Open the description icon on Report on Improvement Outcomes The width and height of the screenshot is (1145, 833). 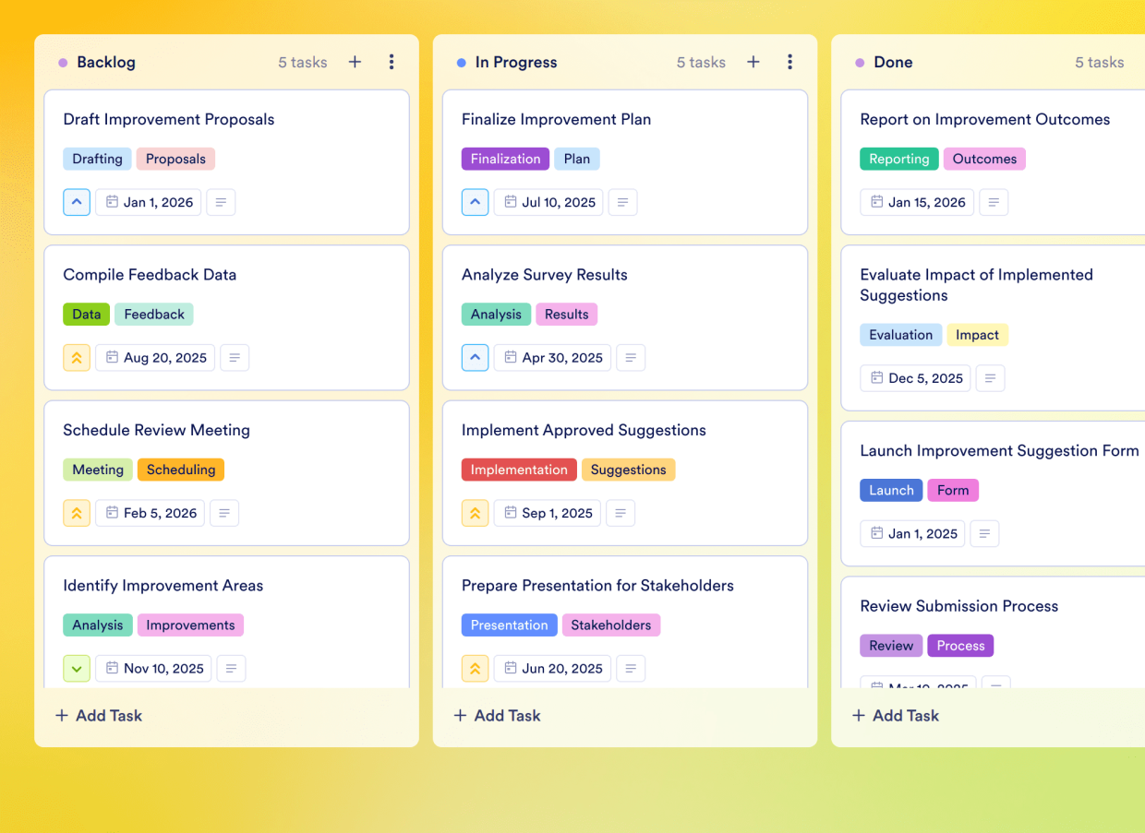tap(994, 202)
